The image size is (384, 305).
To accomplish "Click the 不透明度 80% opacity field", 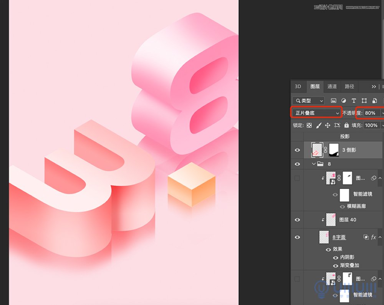I will point(371,113).
